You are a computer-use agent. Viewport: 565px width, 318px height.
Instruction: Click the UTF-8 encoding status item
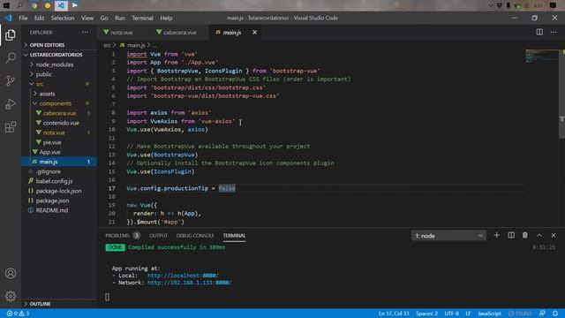click(x=451, y=314)
